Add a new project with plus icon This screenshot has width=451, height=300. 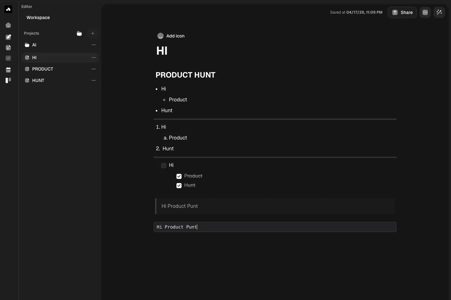93,33
